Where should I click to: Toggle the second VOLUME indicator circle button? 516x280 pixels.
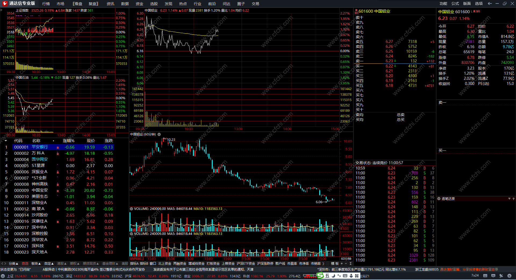pos(131,234)
